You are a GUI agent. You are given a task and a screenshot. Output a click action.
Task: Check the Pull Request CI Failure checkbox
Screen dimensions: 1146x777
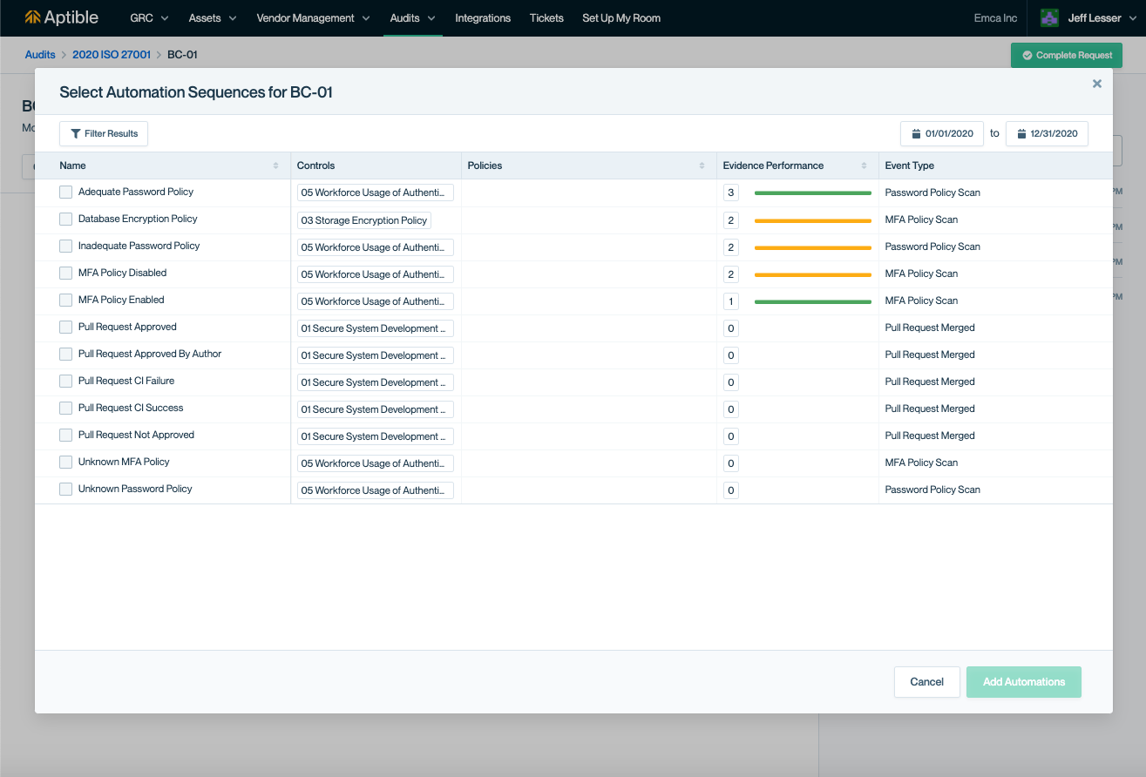[65, 381]
